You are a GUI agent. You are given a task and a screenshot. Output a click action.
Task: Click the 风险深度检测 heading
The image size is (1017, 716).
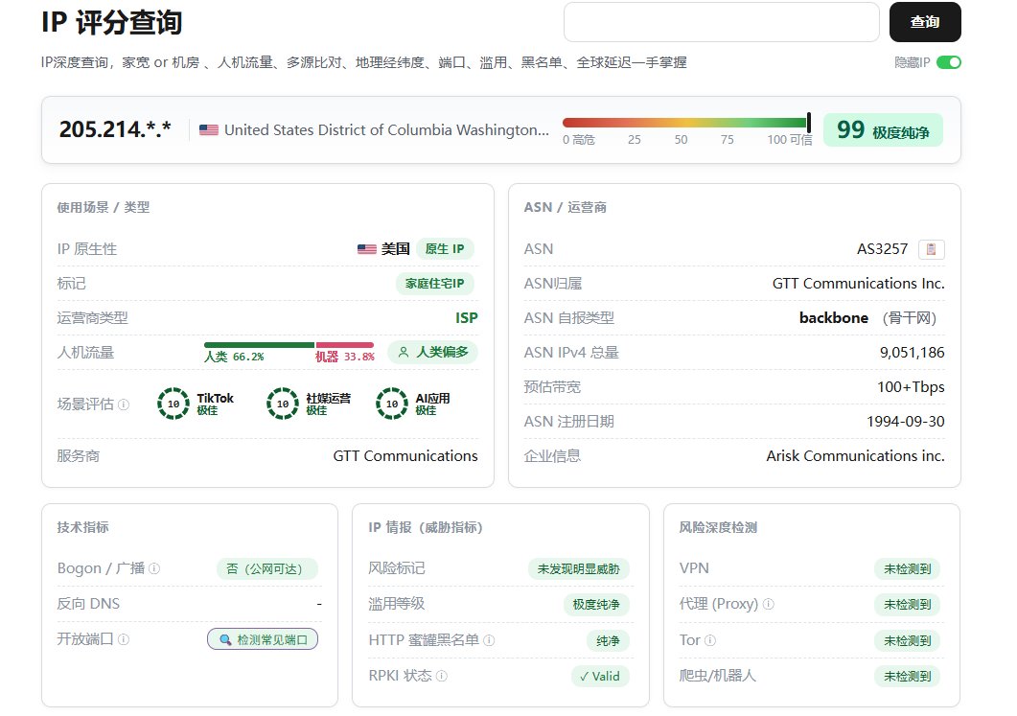pos(718,527)
